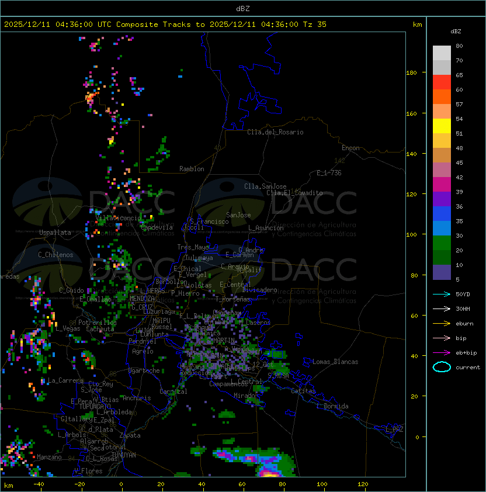Click the 'Encon' map label
Screen dimensions: 486x492
click(350, 148)
